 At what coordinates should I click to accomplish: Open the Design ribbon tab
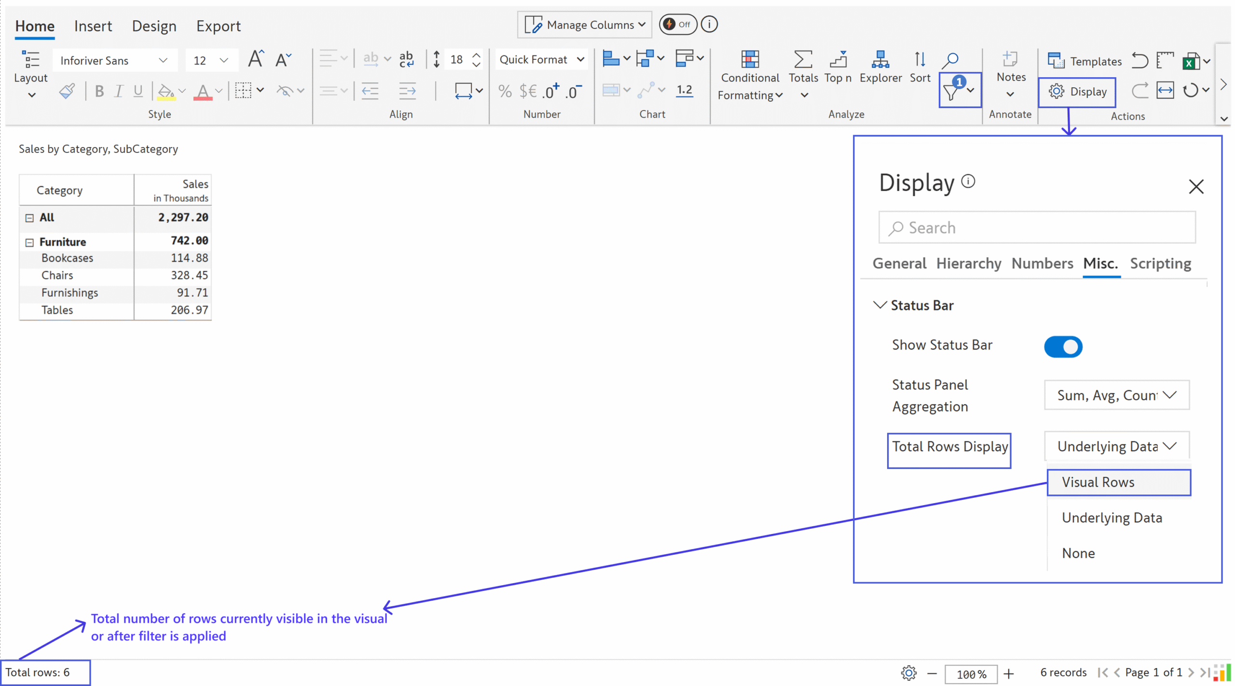point(154,26)
